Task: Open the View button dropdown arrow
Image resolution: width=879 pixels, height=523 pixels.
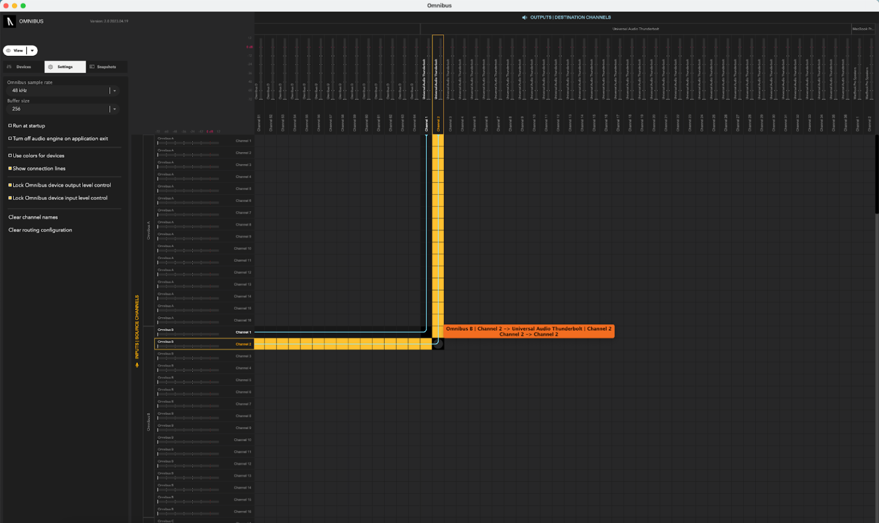Action: [x=33, y=50]
